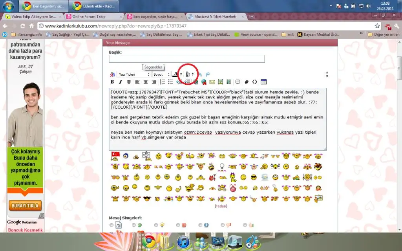Select the light bulb message icon radio
The width and height of the screenshot is (402, 251).
pos(156,225)
